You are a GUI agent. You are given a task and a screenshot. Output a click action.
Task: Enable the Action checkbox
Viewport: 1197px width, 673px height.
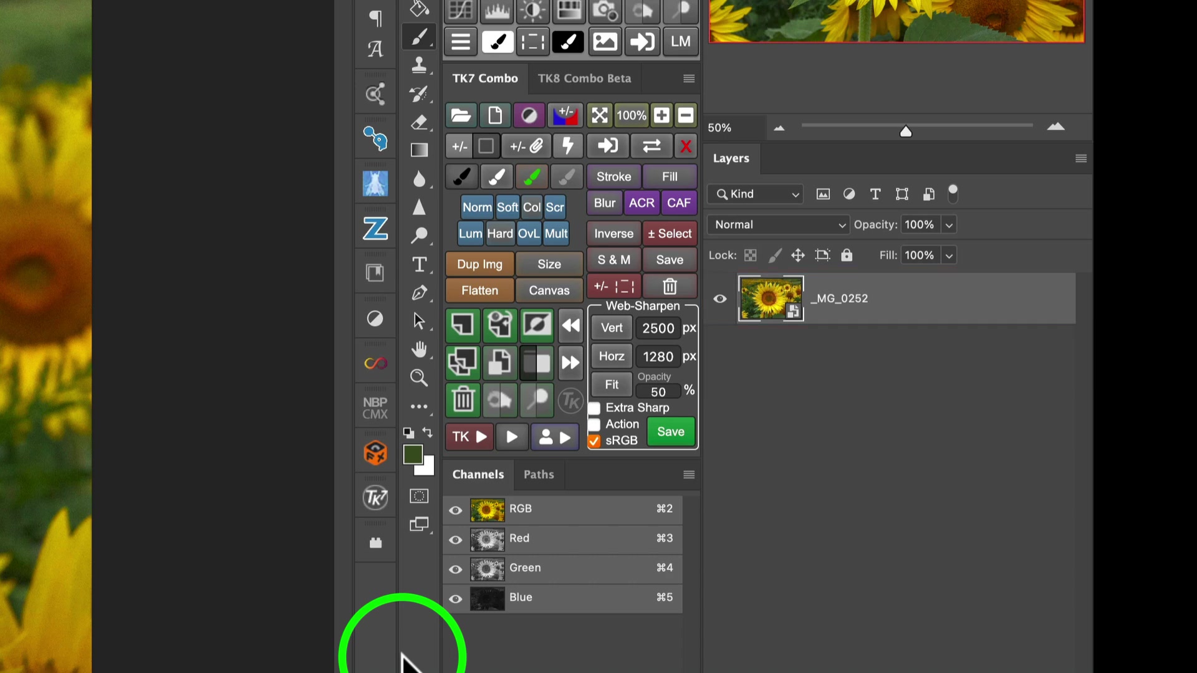click(594, 424)
